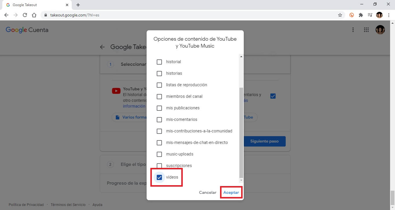Open Google Account avatar on page
Viewport: 395px width, 210px height.
tap(380, 30)
